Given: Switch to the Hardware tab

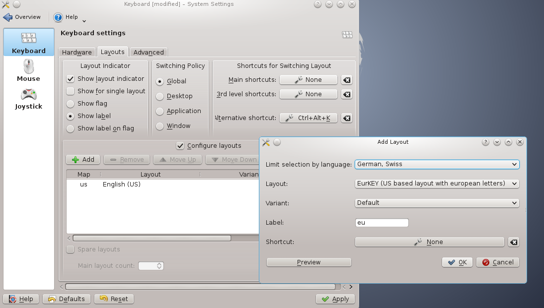Looking at the screenshot, I should [x=77, y=52].
